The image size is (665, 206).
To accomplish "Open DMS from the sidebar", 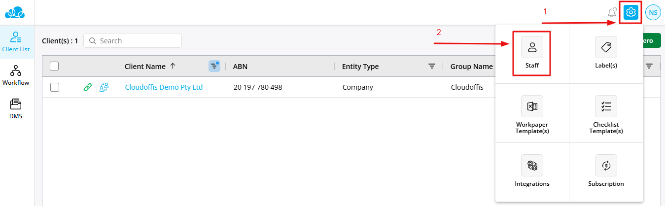I will pyautogui.click(x=16, y=108).
